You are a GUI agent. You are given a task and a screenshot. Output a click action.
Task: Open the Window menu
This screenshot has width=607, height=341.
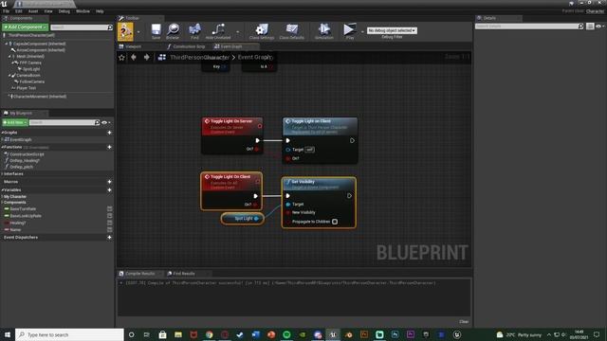click(83, 11)
